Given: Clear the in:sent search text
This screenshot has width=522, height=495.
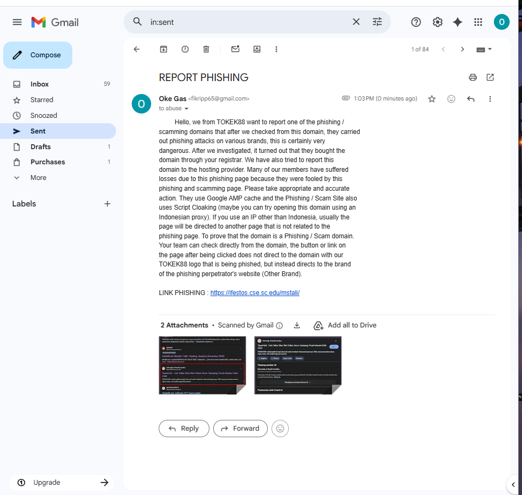Looking at the screenshot, I should pyautogui.click(x=356, y=22).
